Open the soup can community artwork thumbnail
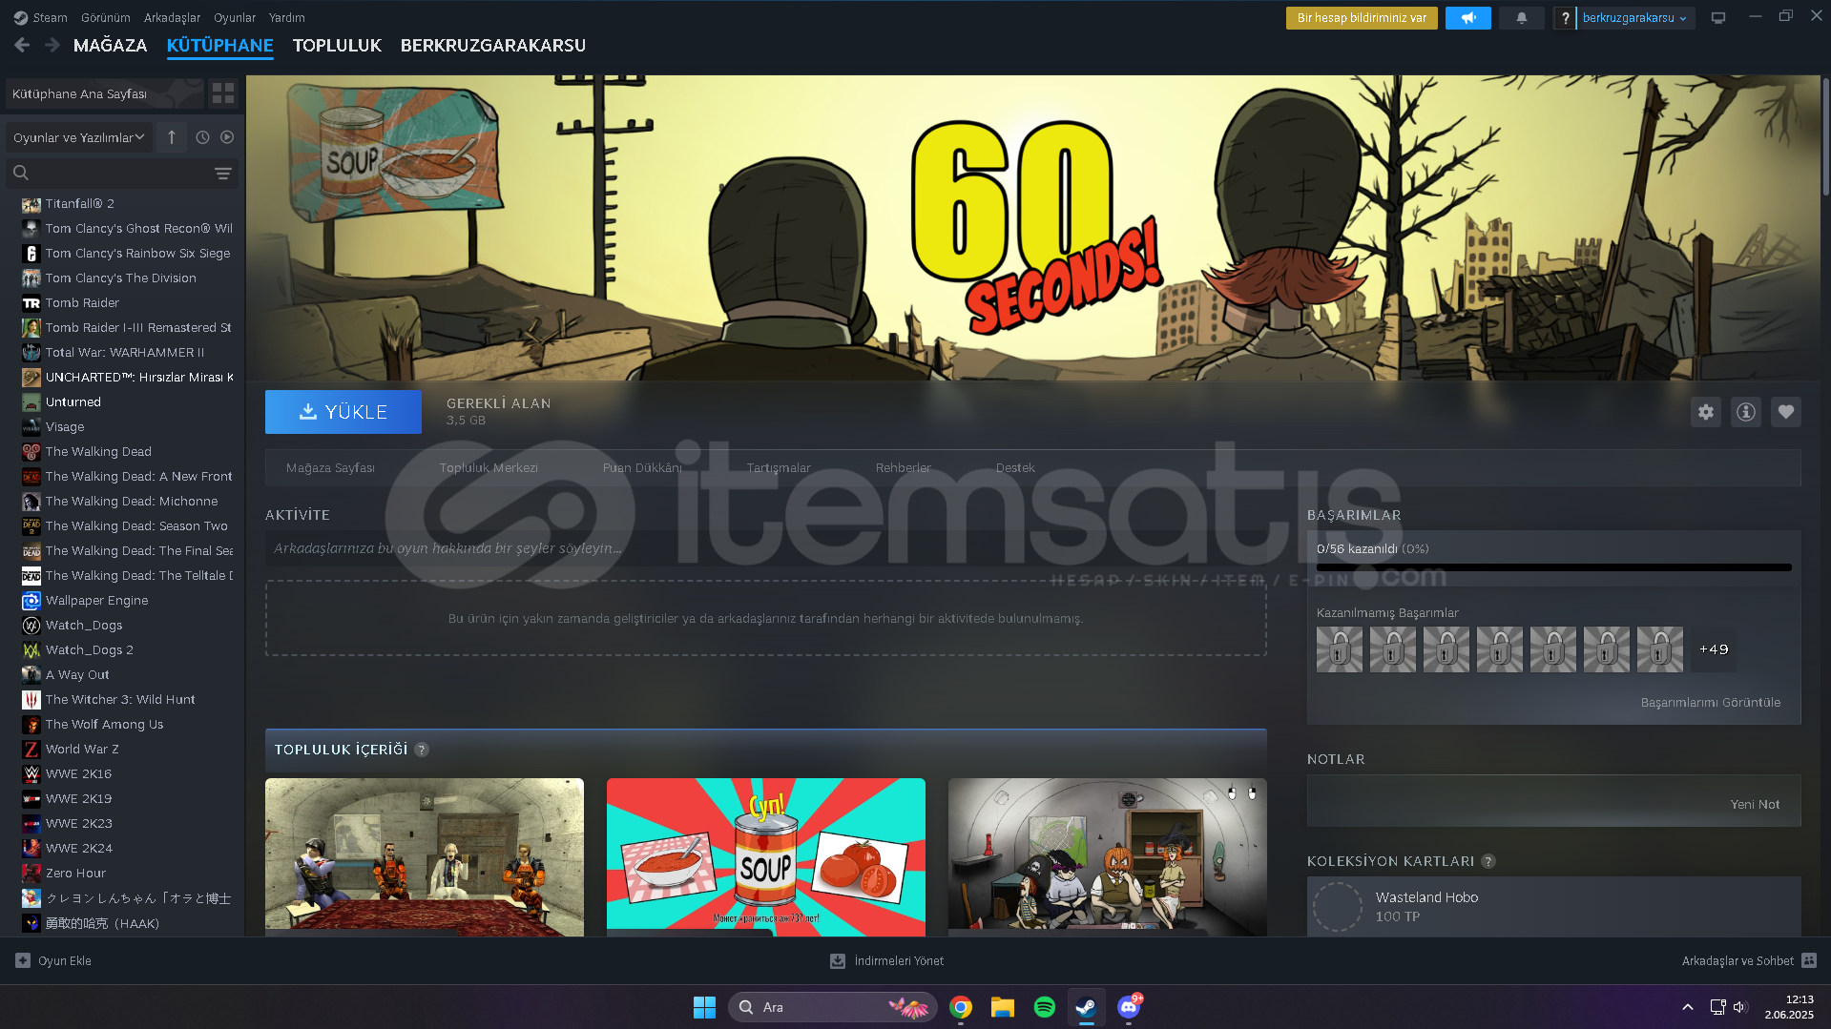The width and height of the screenshot is (1831, 1029). pos(766,857)
